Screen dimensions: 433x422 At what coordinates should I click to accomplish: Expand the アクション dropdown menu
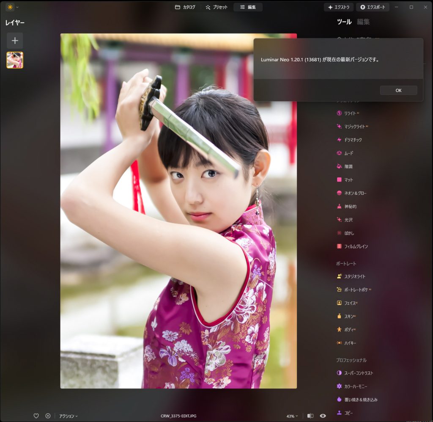pos(68,416)
